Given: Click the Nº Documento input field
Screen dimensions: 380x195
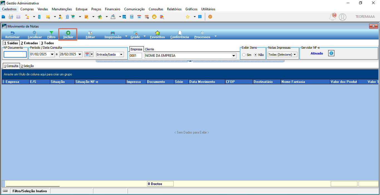Looking at the screenshot, I should pyautogui.click(x=15, y=55).
